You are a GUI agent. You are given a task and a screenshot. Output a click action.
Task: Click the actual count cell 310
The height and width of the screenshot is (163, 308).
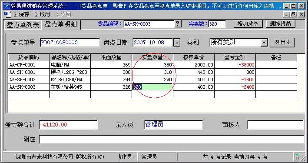pyautogui.click(x=152, y=72)
